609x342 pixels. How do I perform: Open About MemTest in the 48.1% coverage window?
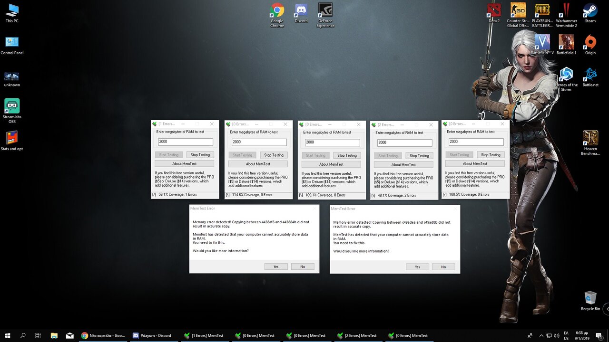pos(403,165)
